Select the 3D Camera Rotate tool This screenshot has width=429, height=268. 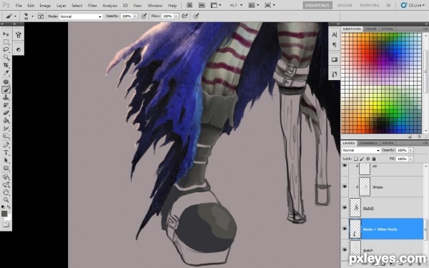[x=6, y=185]
